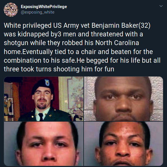167x167 pixels.
Task: Expand the tweet options chevron
Action: 161,6
